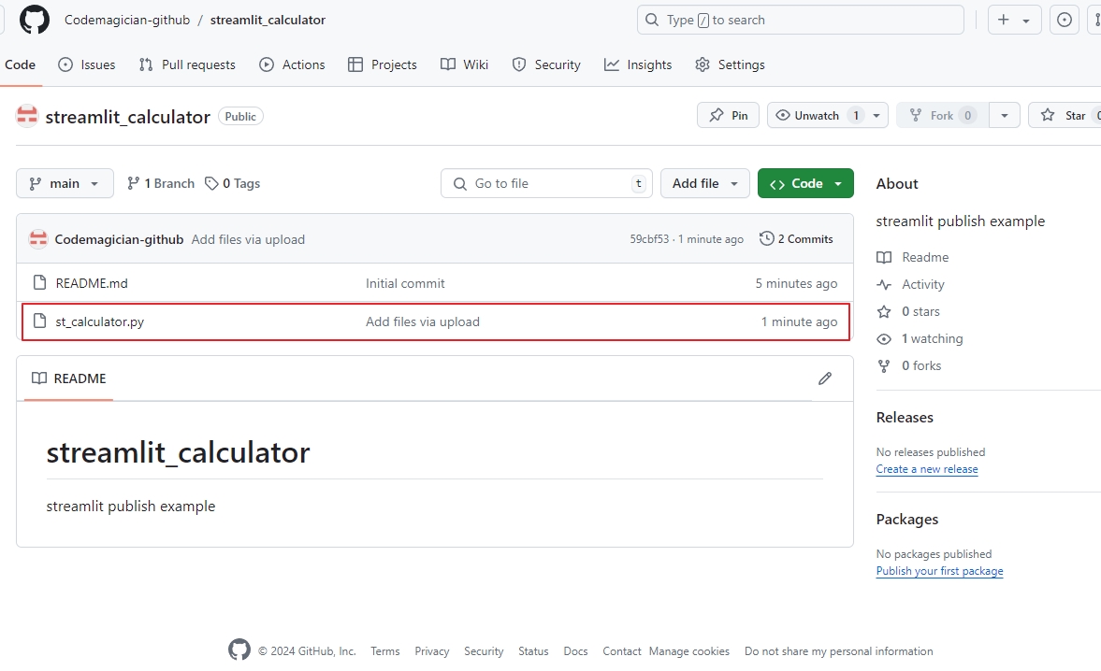
Task: Expand the Unwatch notification options arrow
Action: [x=876, y=116]
